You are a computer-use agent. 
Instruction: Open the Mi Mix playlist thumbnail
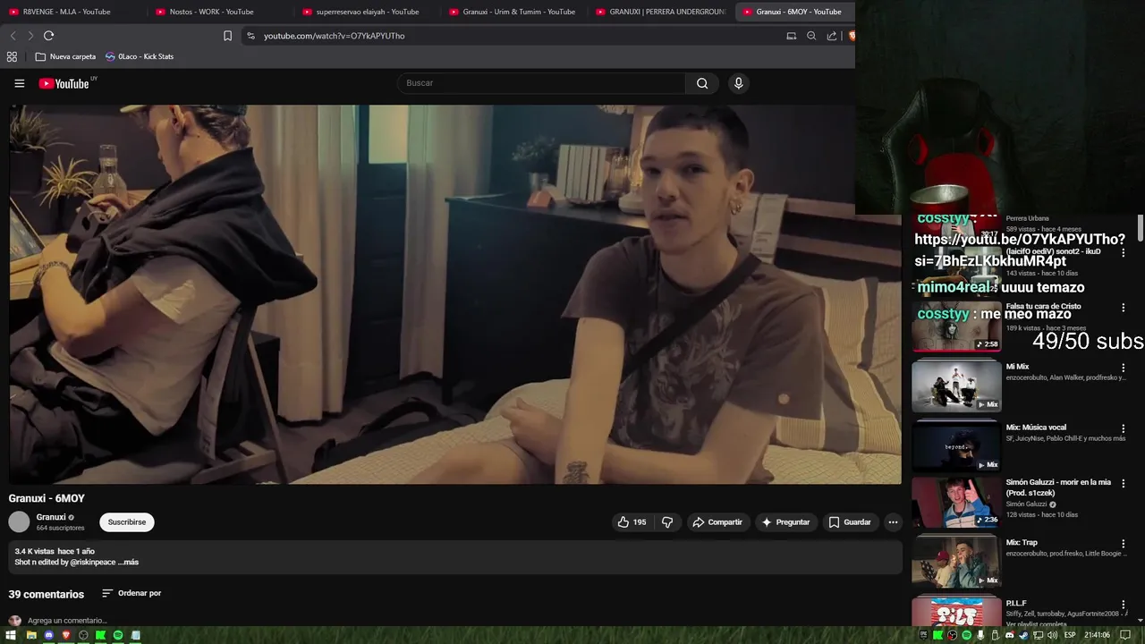[x=956, y=386]
